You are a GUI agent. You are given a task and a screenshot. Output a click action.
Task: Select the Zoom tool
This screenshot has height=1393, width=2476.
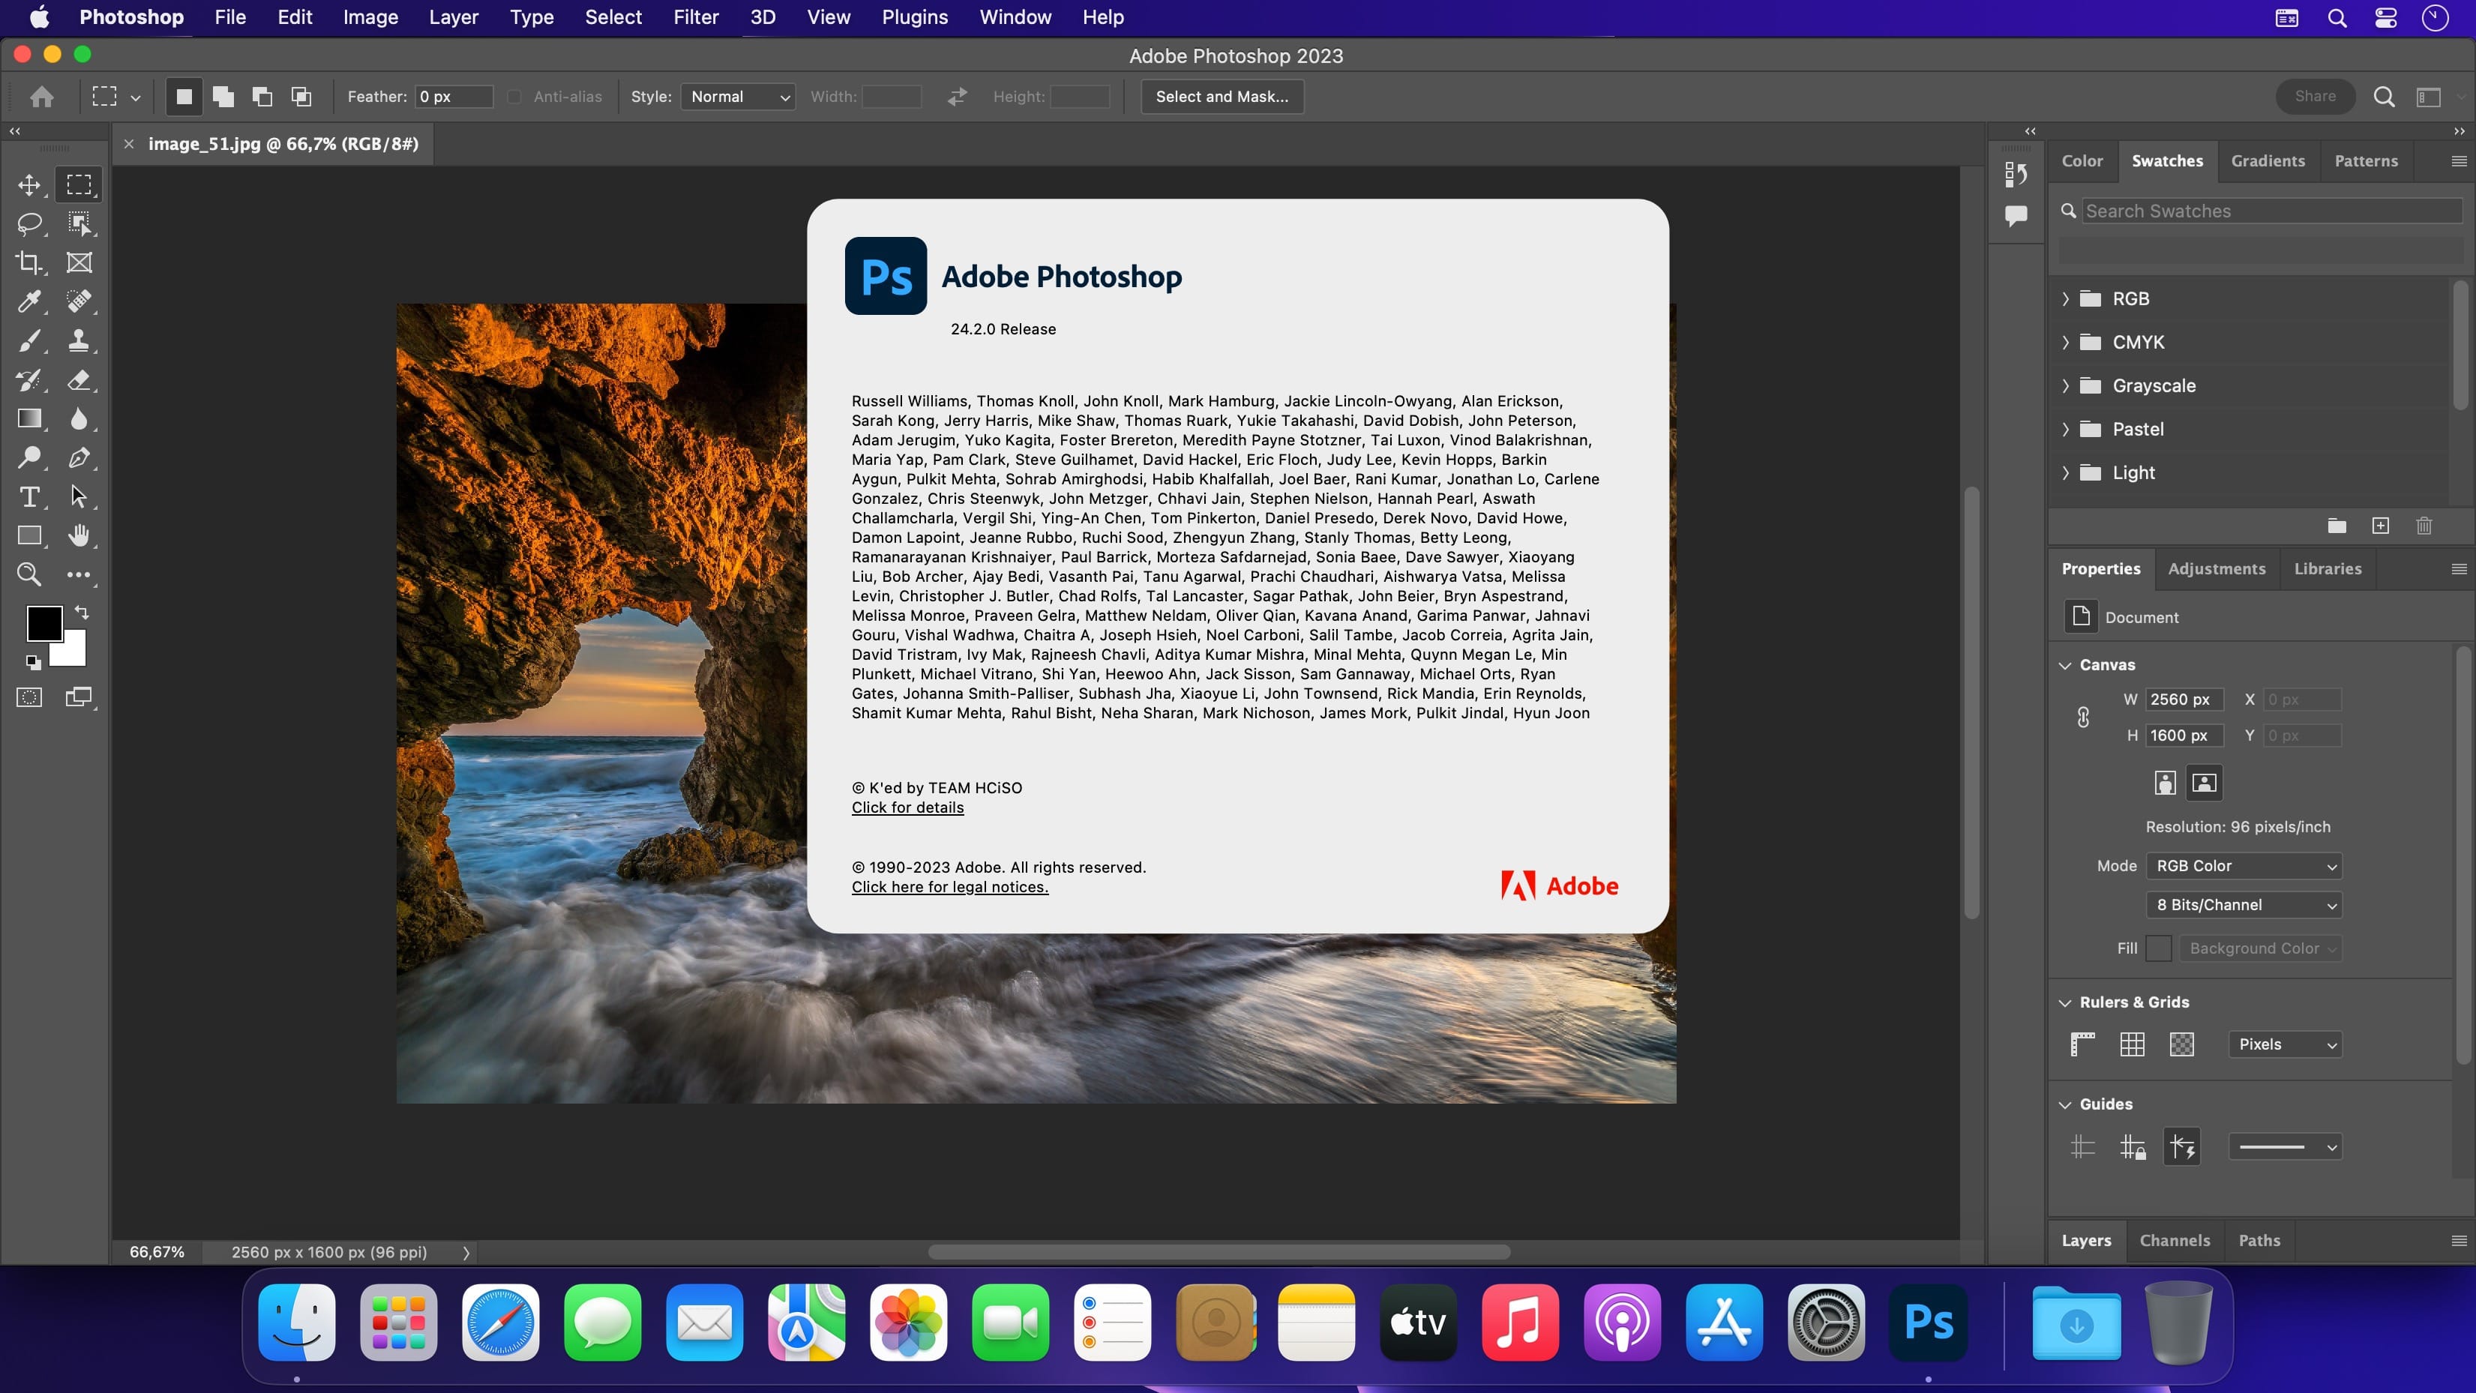29,574
